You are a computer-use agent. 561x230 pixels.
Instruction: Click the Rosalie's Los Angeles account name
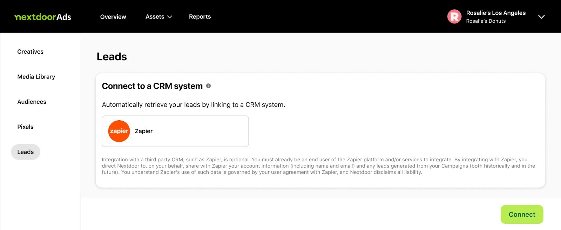(496, 13)
